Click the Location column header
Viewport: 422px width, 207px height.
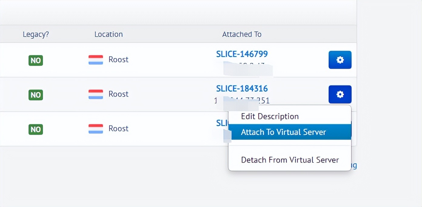click(109, 34)
